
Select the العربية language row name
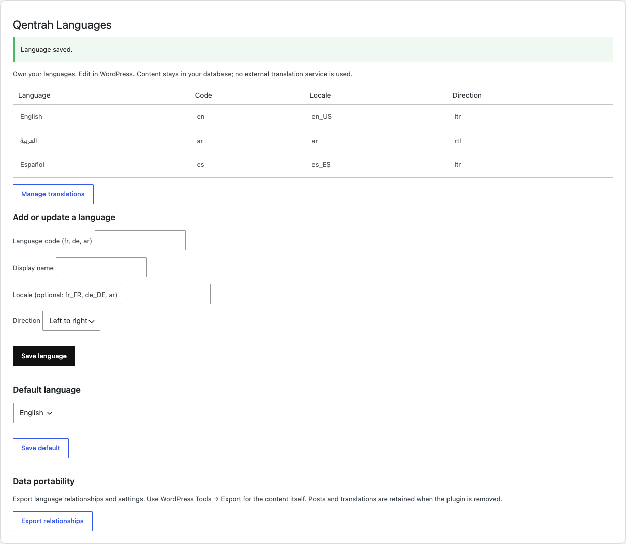pyautogui.click(x=29, y=141)
